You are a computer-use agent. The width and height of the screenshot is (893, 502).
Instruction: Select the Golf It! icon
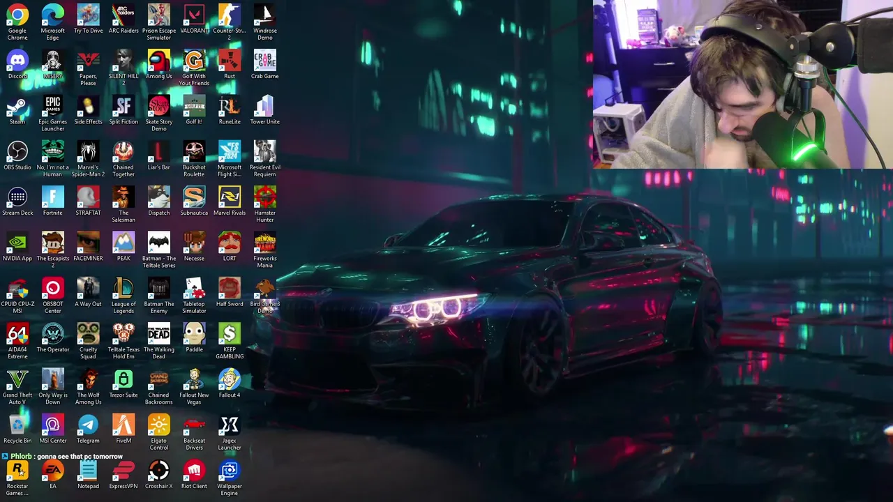(x=194, y=106)
